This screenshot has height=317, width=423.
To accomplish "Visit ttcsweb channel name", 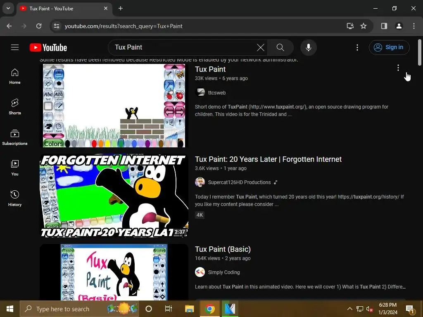I will click(x=217, y=93).
